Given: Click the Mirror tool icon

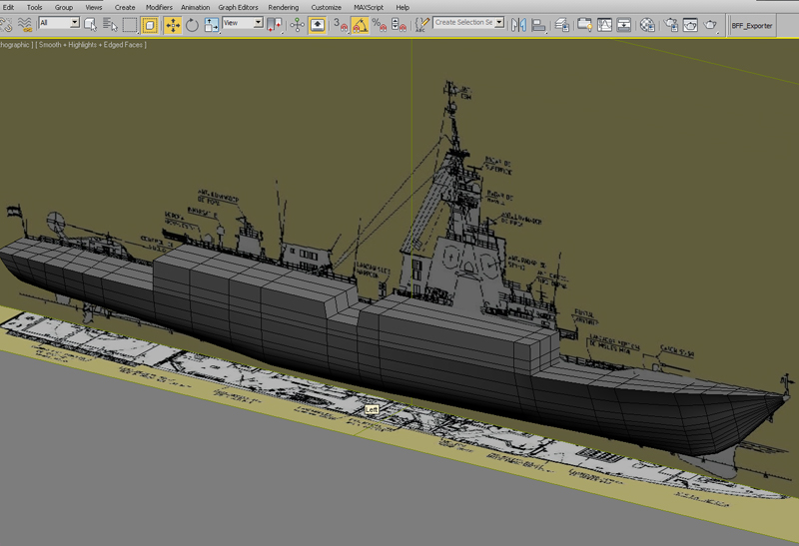Looking at the screenshot, I should point(518,25).
